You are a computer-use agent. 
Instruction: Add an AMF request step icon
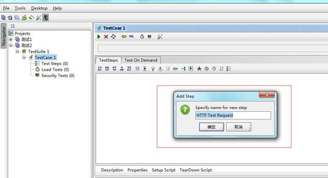(x=122, y=69)
